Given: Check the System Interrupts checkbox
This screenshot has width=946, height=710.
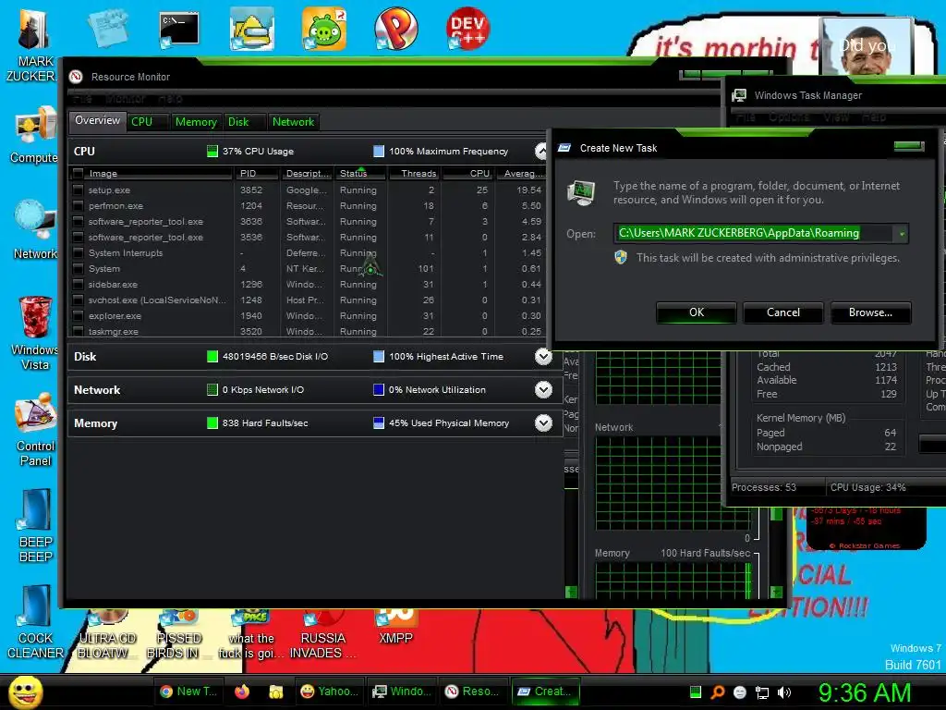Looking at the screenshot, I should pos(78,252).
